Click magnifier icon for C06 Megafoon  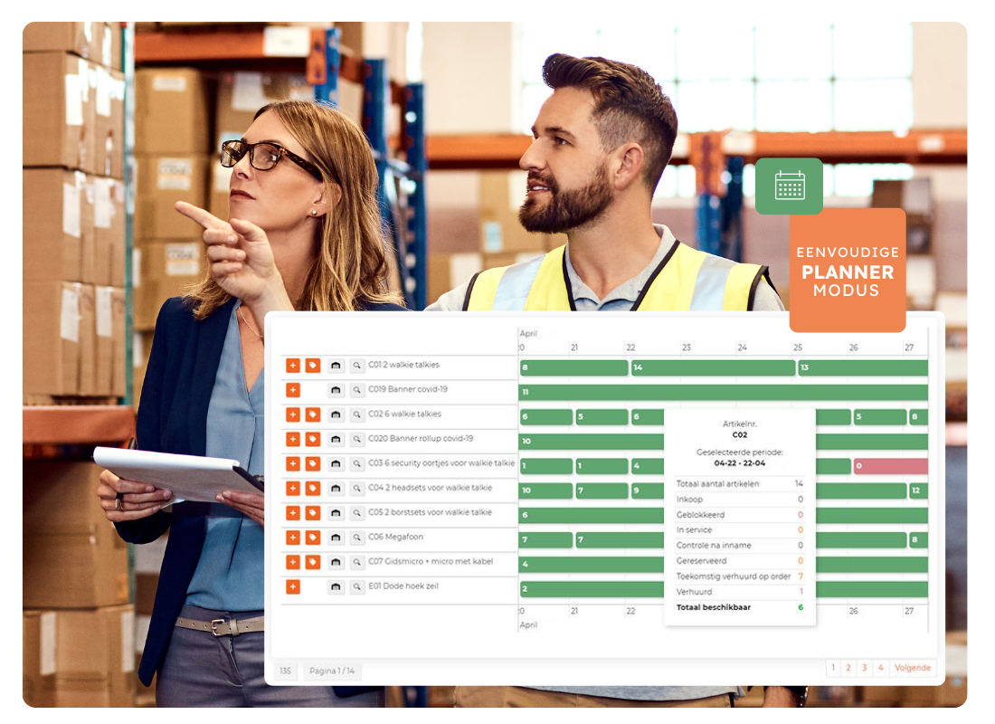tap(356, 538)
